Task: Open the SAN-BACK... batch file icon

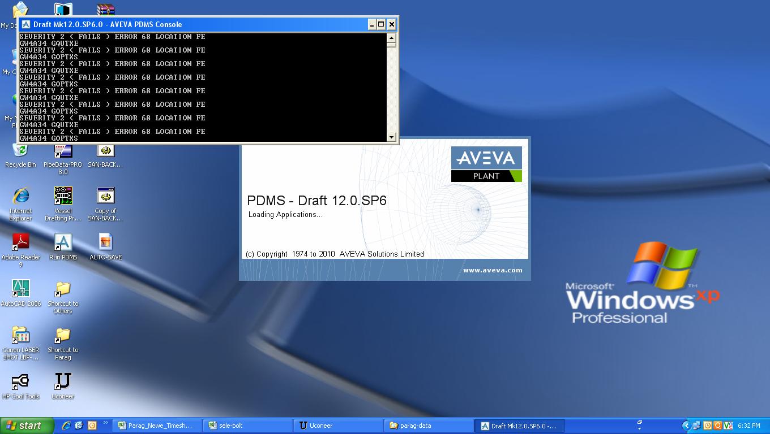Action: (x=105, y=155)
